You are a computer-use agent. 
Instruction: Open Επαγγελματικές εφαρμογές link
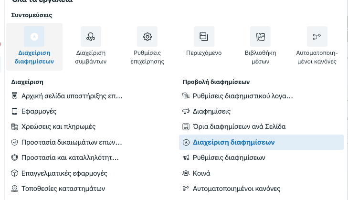click(64, 173)
